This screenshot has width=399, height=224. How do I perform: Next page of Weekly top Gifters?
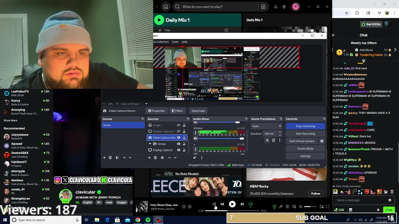tap(395, 50)
